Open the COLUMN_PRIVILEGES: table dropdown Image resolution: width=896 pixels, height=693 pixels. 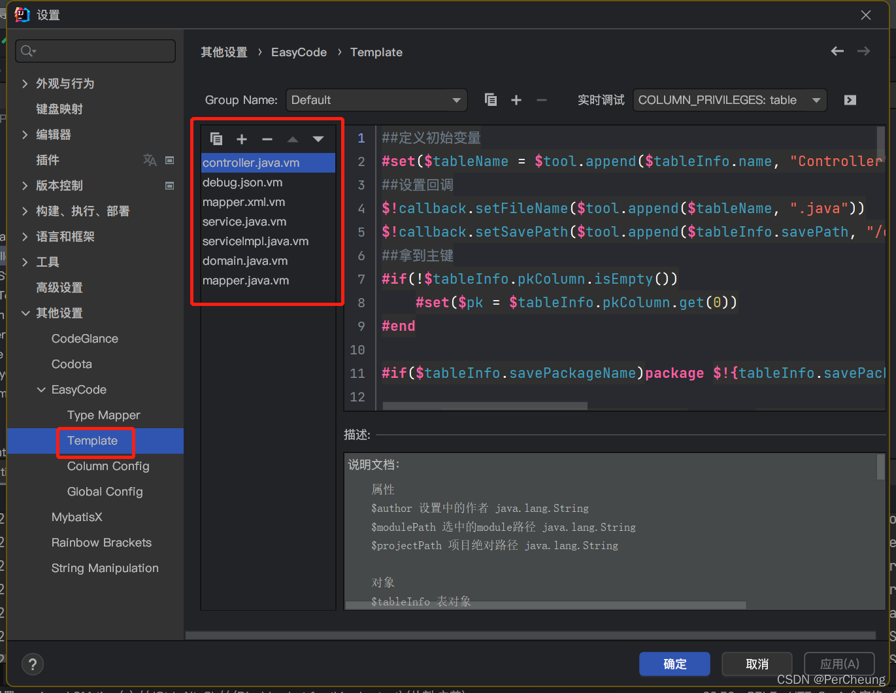[x=730, y=100]
